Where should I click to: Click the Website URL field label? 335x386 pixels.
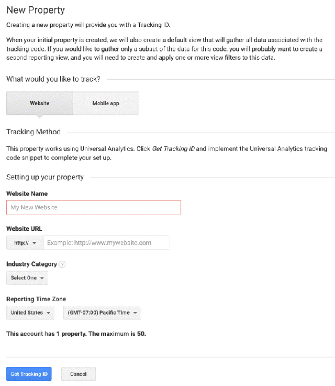click(24, 229)
